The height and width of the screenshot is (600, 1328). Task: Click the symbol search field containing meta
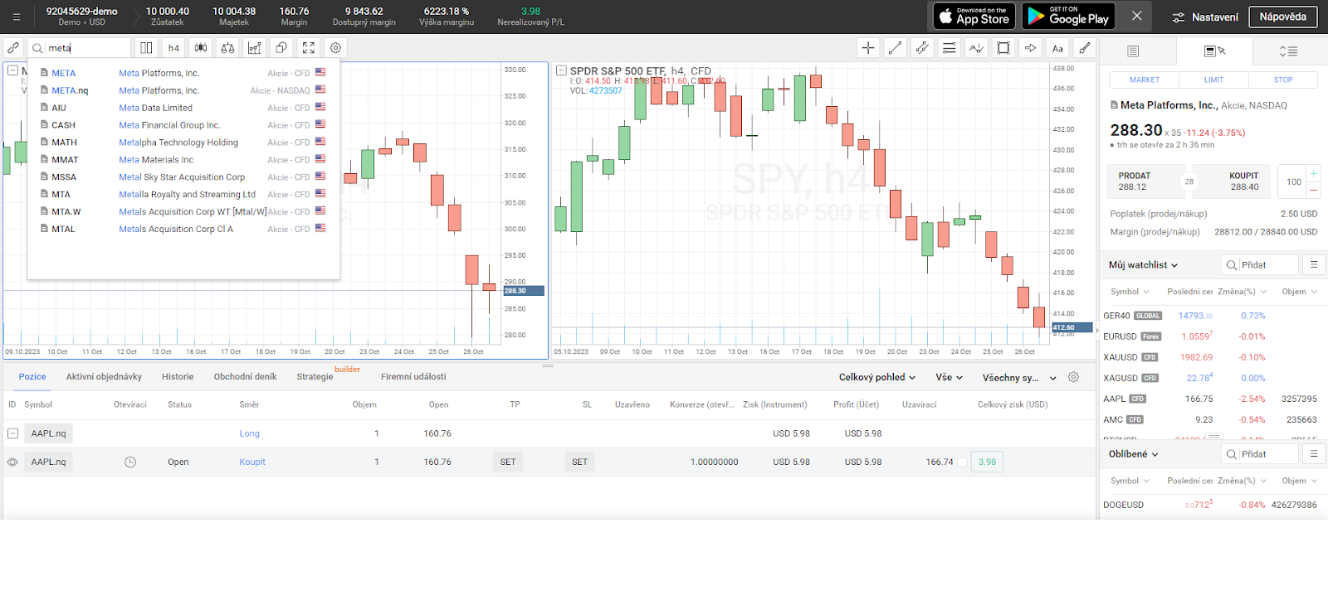(79, 48)
